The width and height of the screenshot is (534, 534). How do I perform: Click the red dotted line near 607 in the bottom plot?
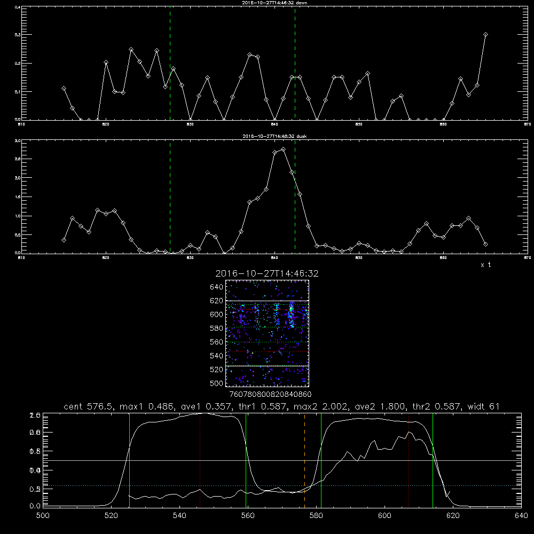click(409, 460)
